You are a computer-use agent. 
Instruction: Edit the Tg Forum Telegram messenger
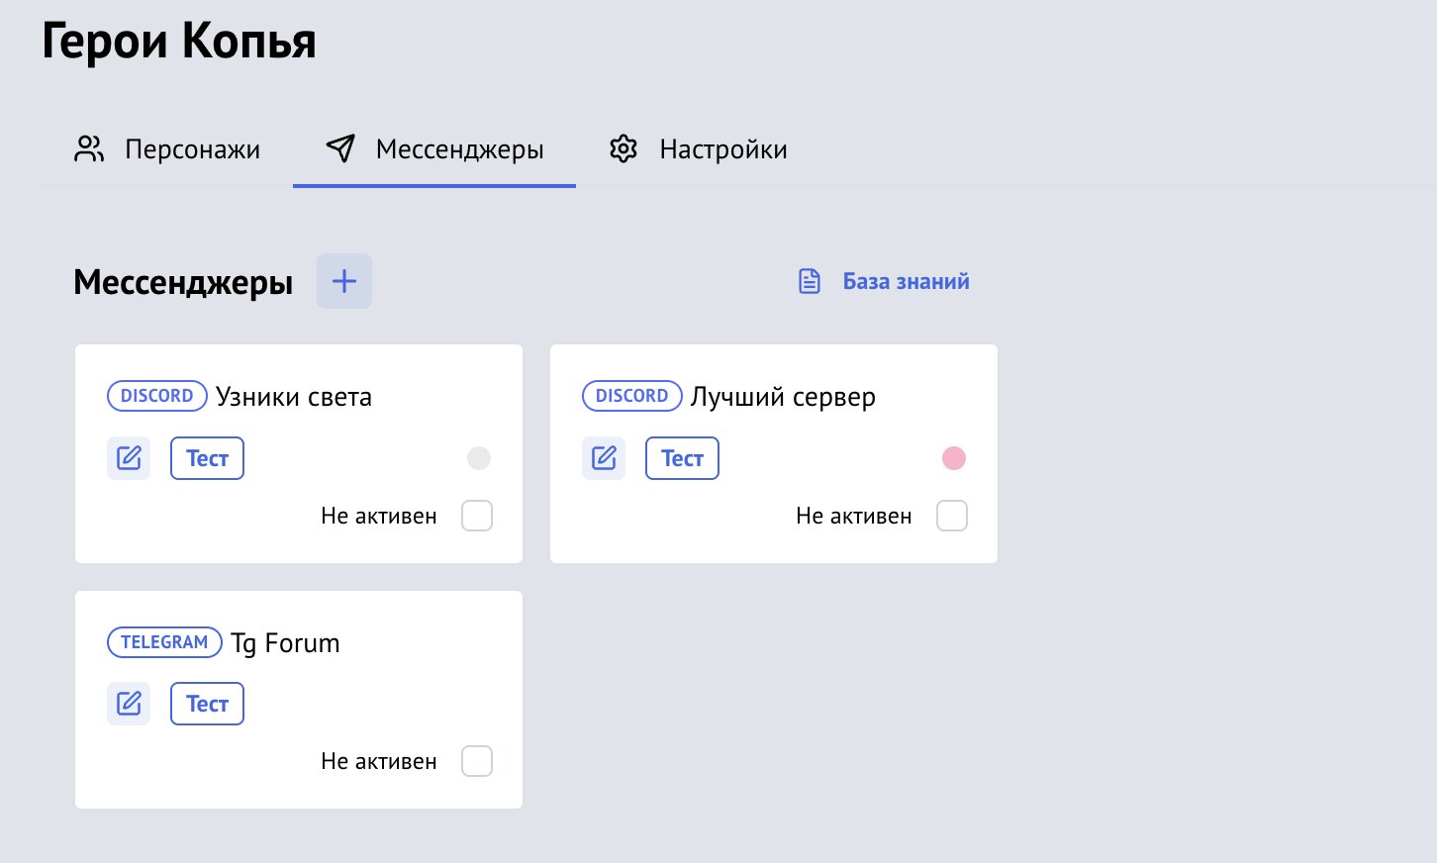129,704
